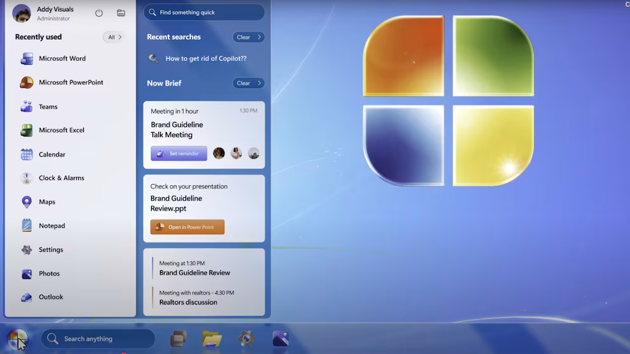Viewport: 630px width, 354px height.
Task: Clear the Now Brief section
Action: pos(248,83)
